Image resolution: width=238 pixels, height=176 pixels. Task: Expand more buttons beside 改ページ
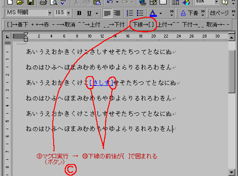pyautogui.click(x=234, y=13)
